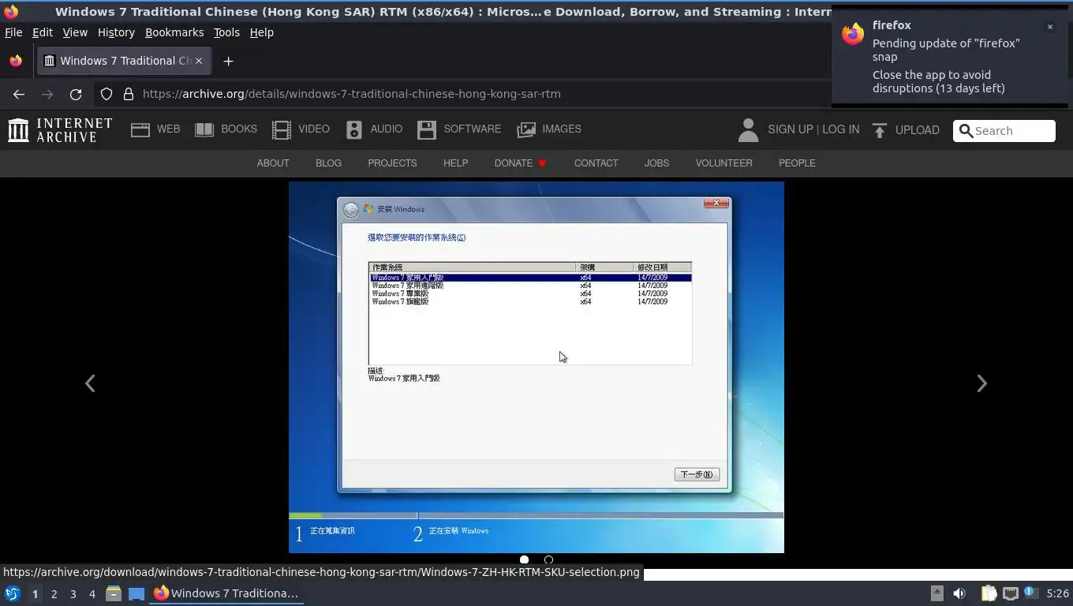Show previous image in carousel
The height and width of the screenshot is (606, 1073).
coord(90,383)
